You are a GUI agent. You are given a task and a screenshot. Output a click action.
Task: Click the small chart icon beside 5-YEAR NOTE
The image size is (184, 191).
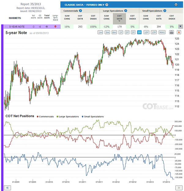click(x=6, y=27)
